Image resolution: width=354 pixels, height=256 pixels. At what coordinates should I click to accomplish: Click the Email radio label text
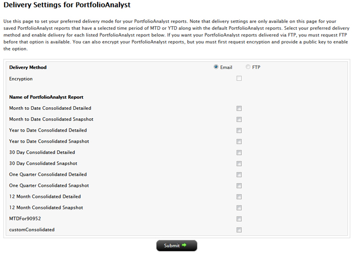[x=226, y=67]
